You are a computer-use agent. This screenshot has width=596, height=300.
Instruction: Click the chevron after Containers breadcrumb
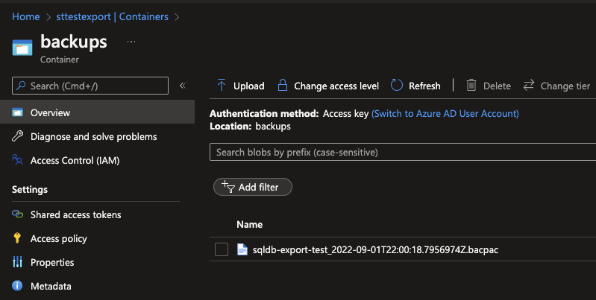point(177,17)
